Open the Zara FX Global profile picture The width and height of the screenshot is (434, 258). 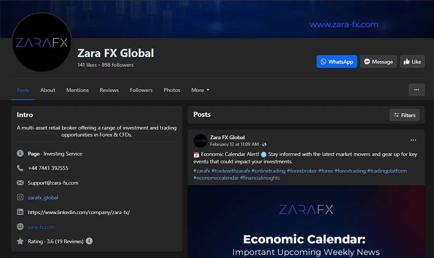(x=42, y=42)
